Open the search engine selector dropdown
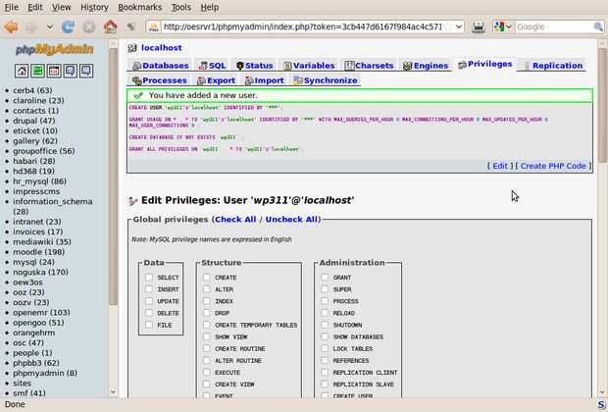This screenshot has height=412, width=608. (503, 26)
